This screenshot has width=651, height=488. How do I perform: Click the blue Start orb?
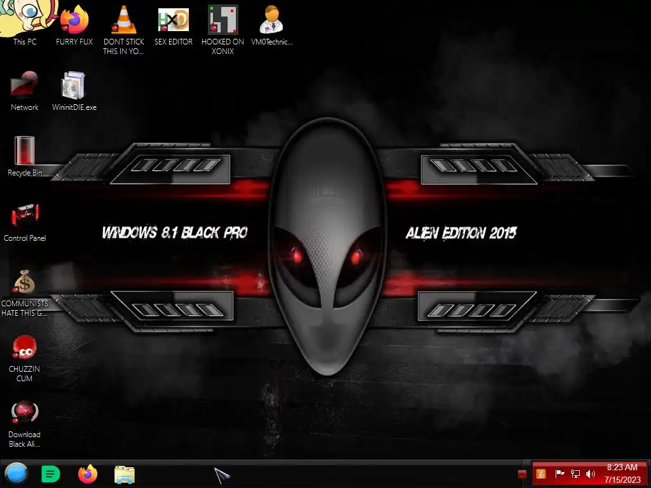[16, 473]
